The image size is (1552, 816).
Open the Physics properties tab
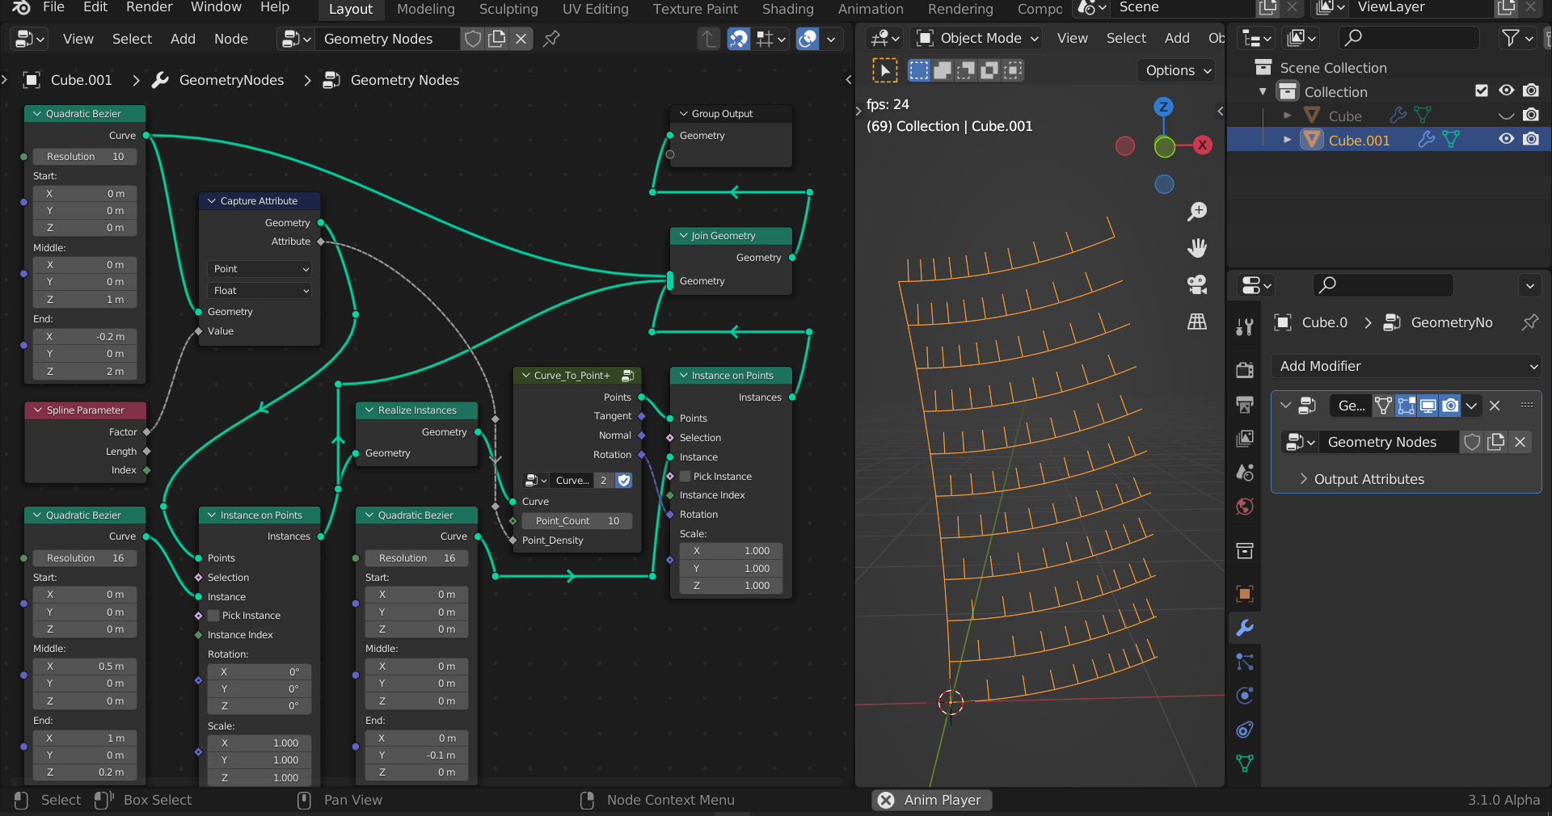1245,696
